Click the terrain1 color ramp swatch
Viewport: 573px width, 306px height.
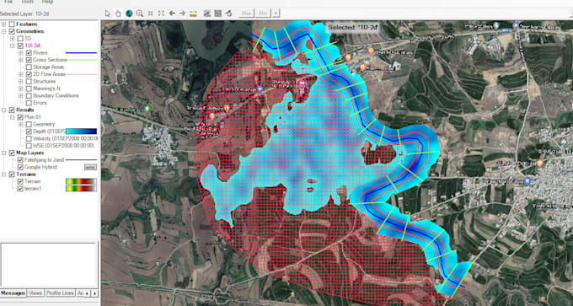(81, 189)
